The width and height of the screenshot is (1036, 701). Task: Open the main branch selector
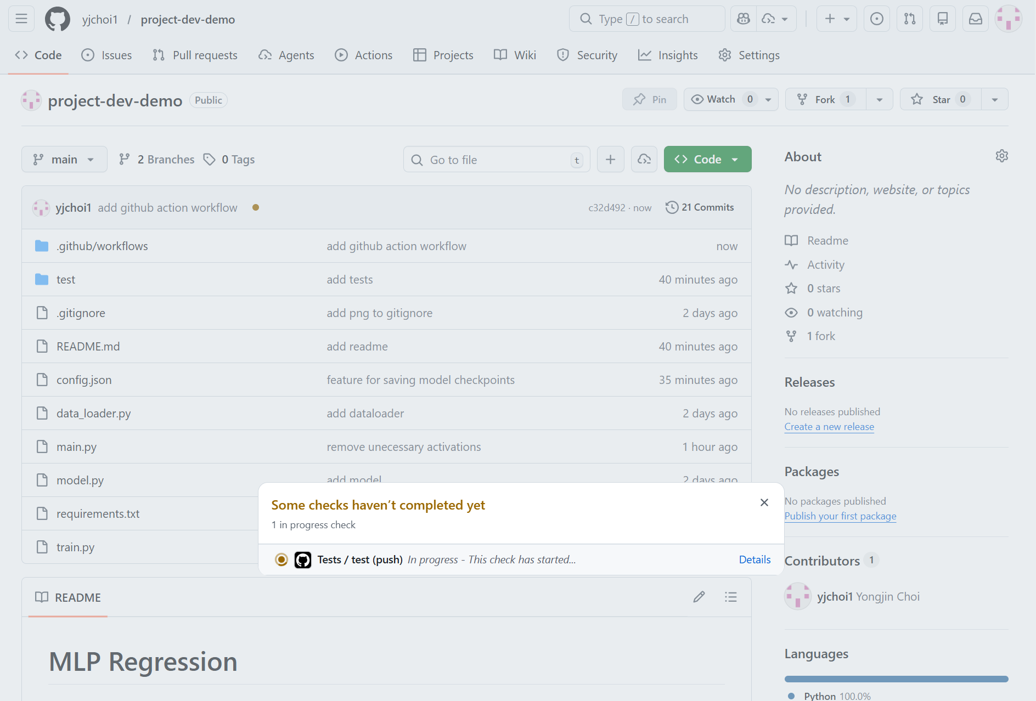(64, 159)
